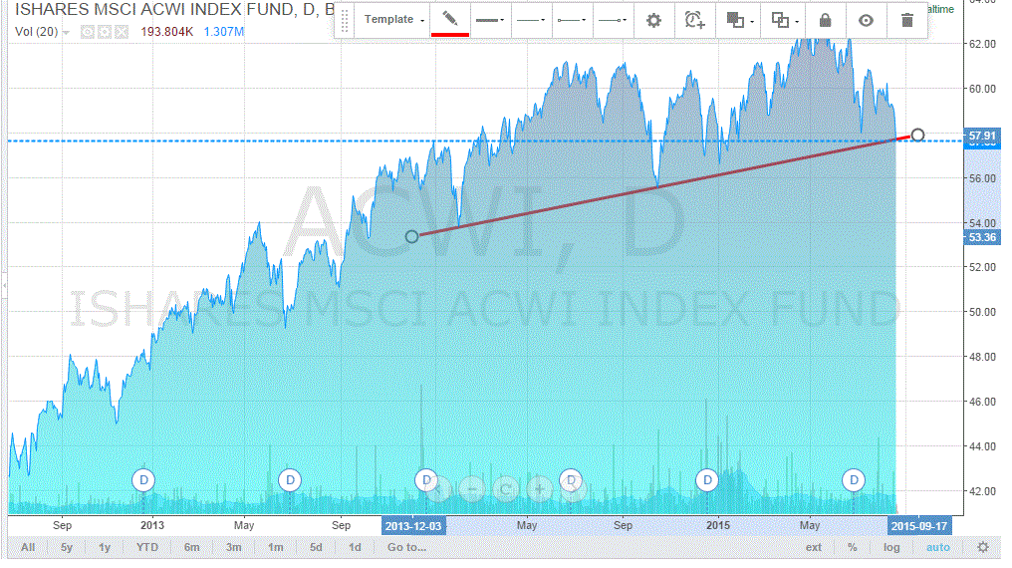Select the 1y time range
Viewport: 1012px width, 568px height.
[105, 547]
